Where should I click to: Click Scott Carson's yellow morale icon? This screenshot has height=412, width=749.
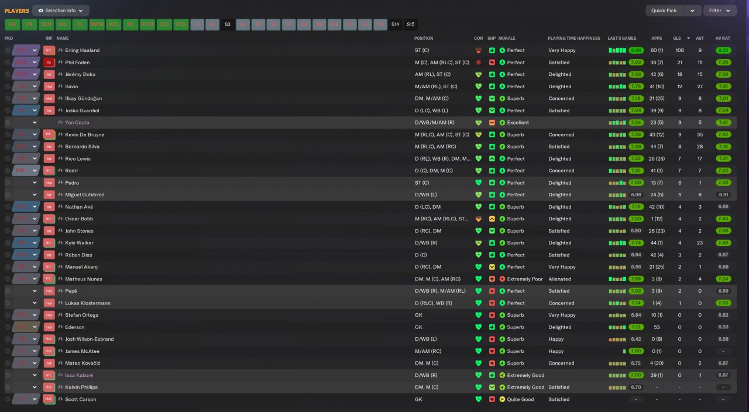click(x=502, y=399)
